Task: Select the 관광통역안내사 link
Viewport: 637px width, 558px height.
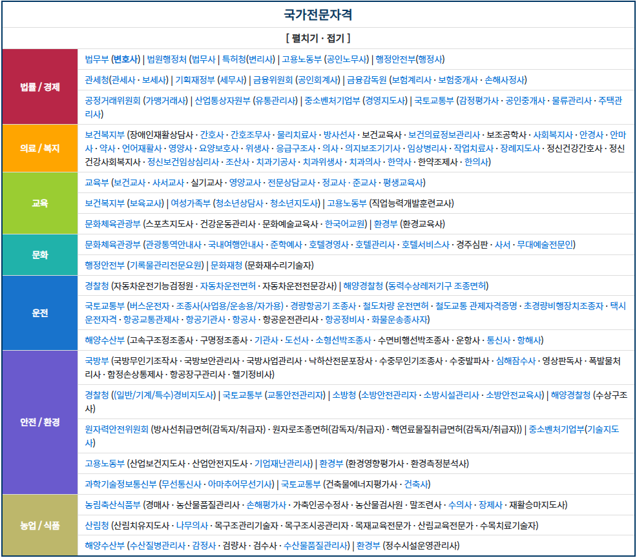Action: click(x=174, y=245)
